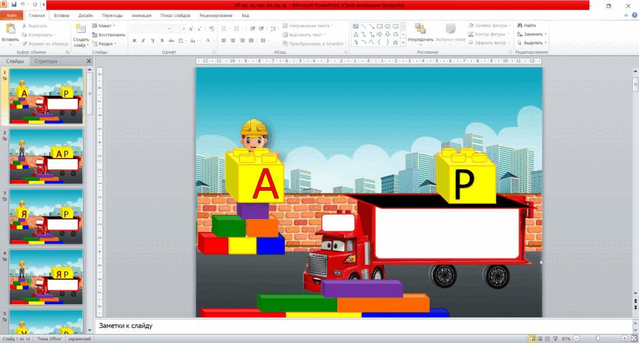Click the font color A button
The image size is (639, 343).
(x=207, y=40)
